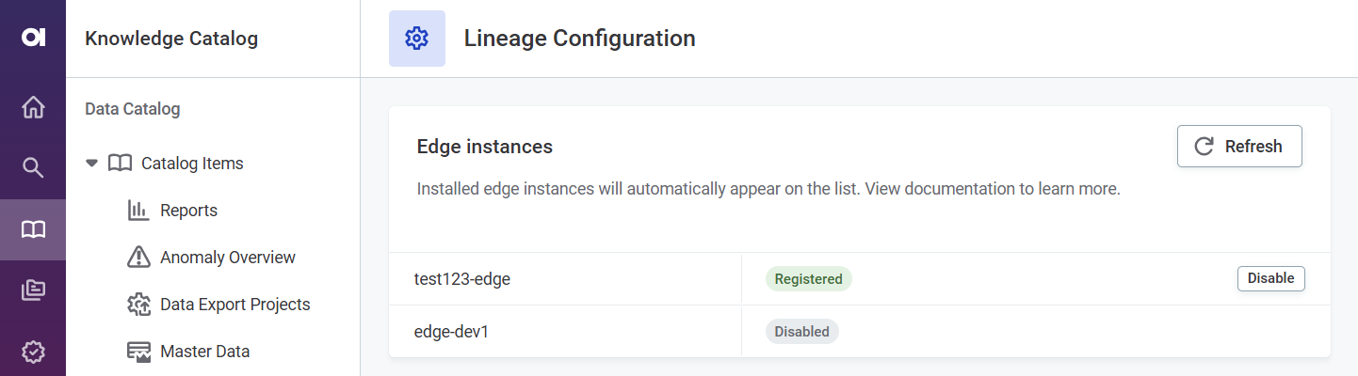The image size is (1358, 376).
Task: Open the Search magnifier icon
Action: pyautogui.click(x=33, y=168)
